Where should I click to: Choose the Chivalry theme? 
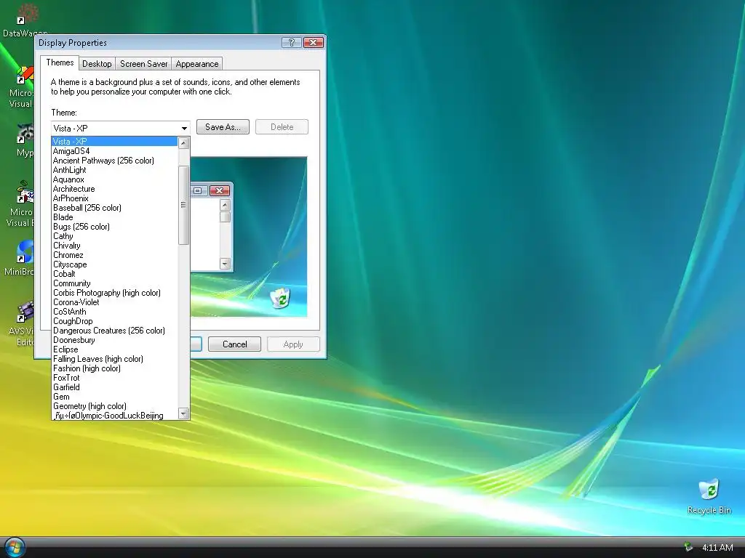pos(114,246)
